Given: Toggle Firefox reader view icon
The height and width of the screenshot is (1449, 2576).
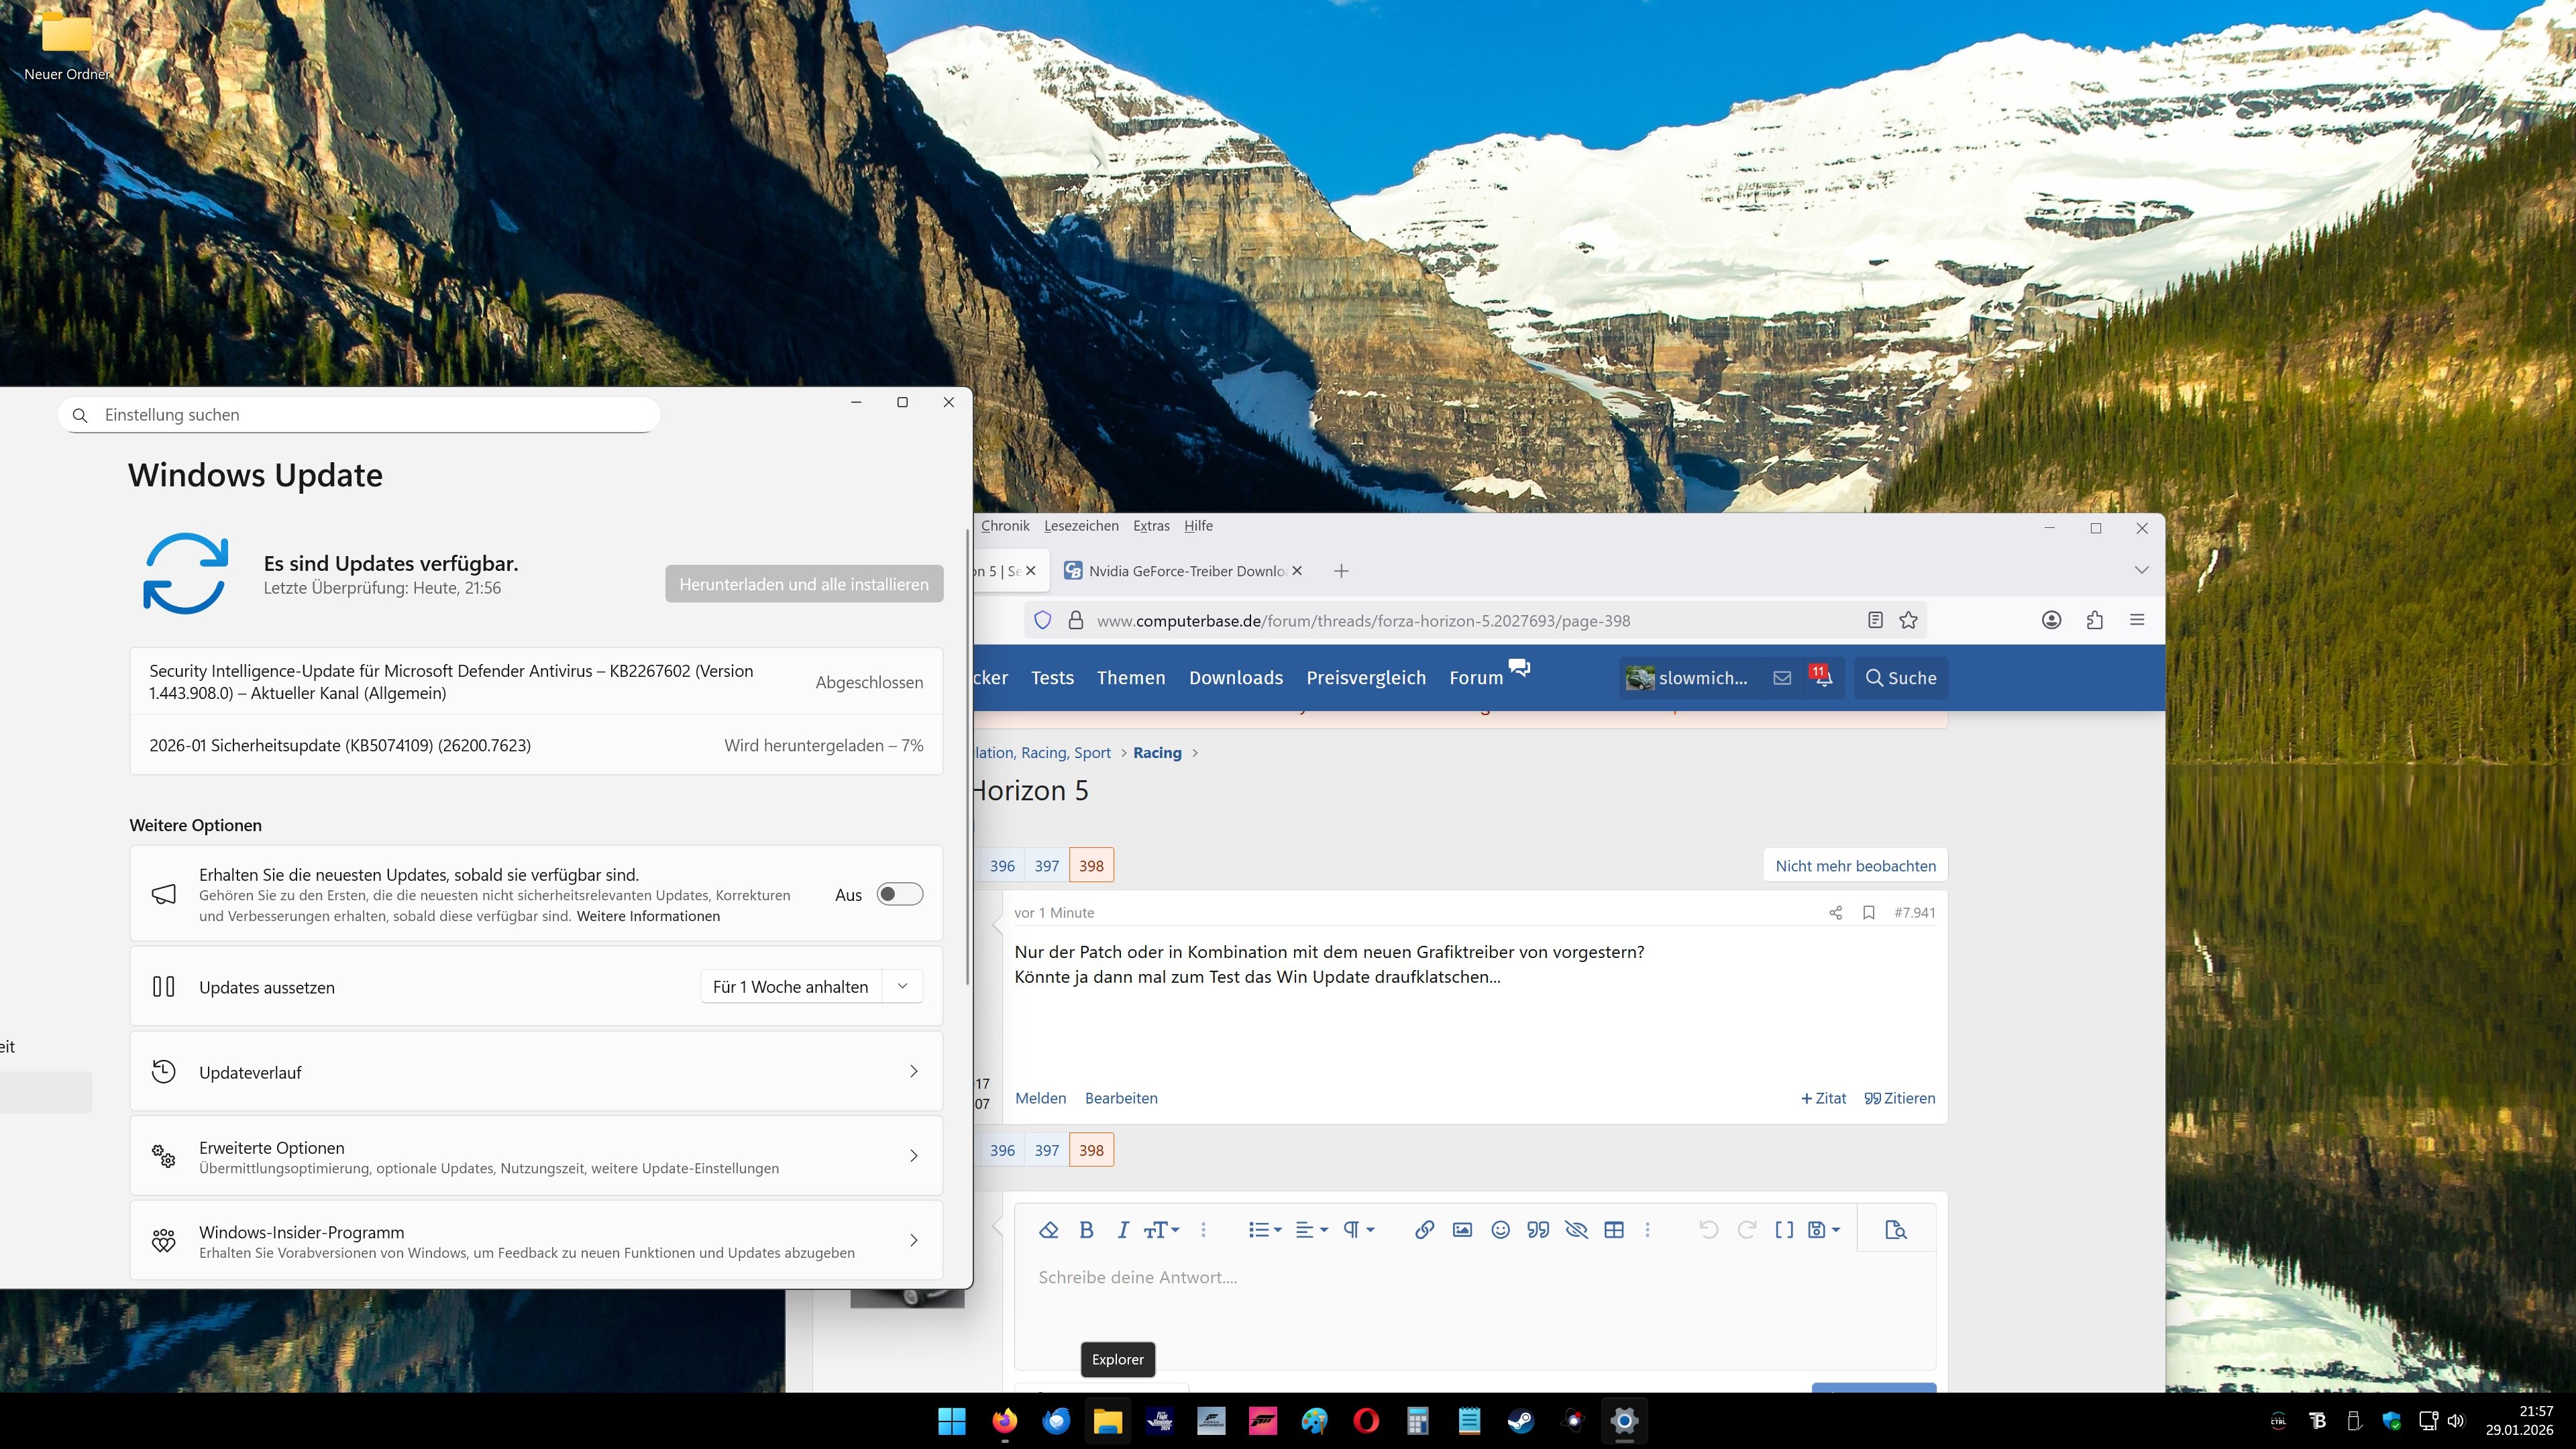Looking at the screenshot, I should tap(1875, 620).
